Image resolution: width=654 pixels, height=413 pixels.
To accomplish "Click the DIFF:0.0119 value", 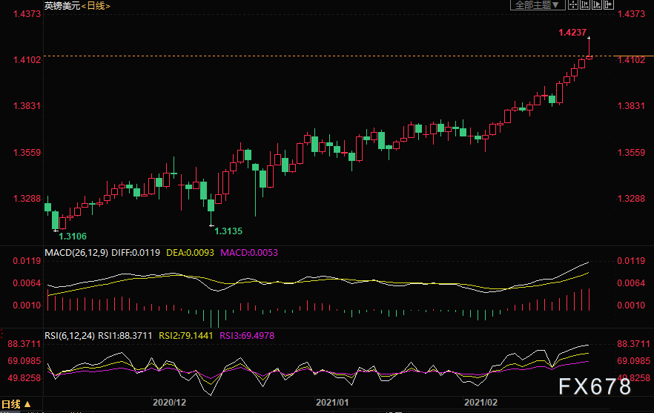I will point(136,252).
